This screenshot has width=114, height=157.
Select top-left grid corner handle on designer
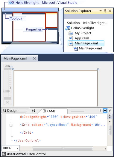pyautogui.click(x=13, y=69)
